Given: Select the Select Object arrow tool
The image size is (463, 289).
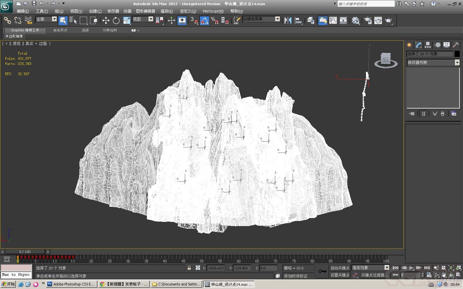Looking at the screenshot, I should point(63,20).
